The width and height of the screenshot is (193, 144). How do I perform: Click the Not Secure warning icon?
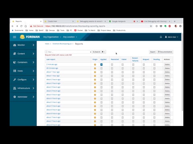(31, 26)
